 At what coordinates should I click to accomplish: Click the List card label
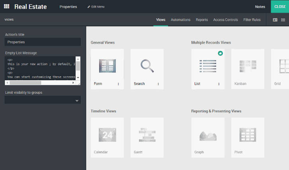click(x=197, y=84)
